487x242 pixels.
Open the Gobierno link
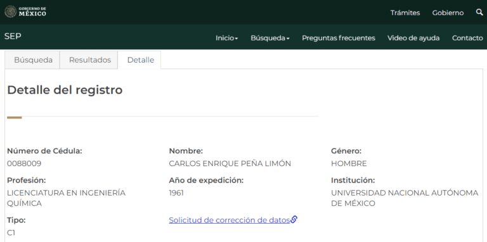coord(448,13)
